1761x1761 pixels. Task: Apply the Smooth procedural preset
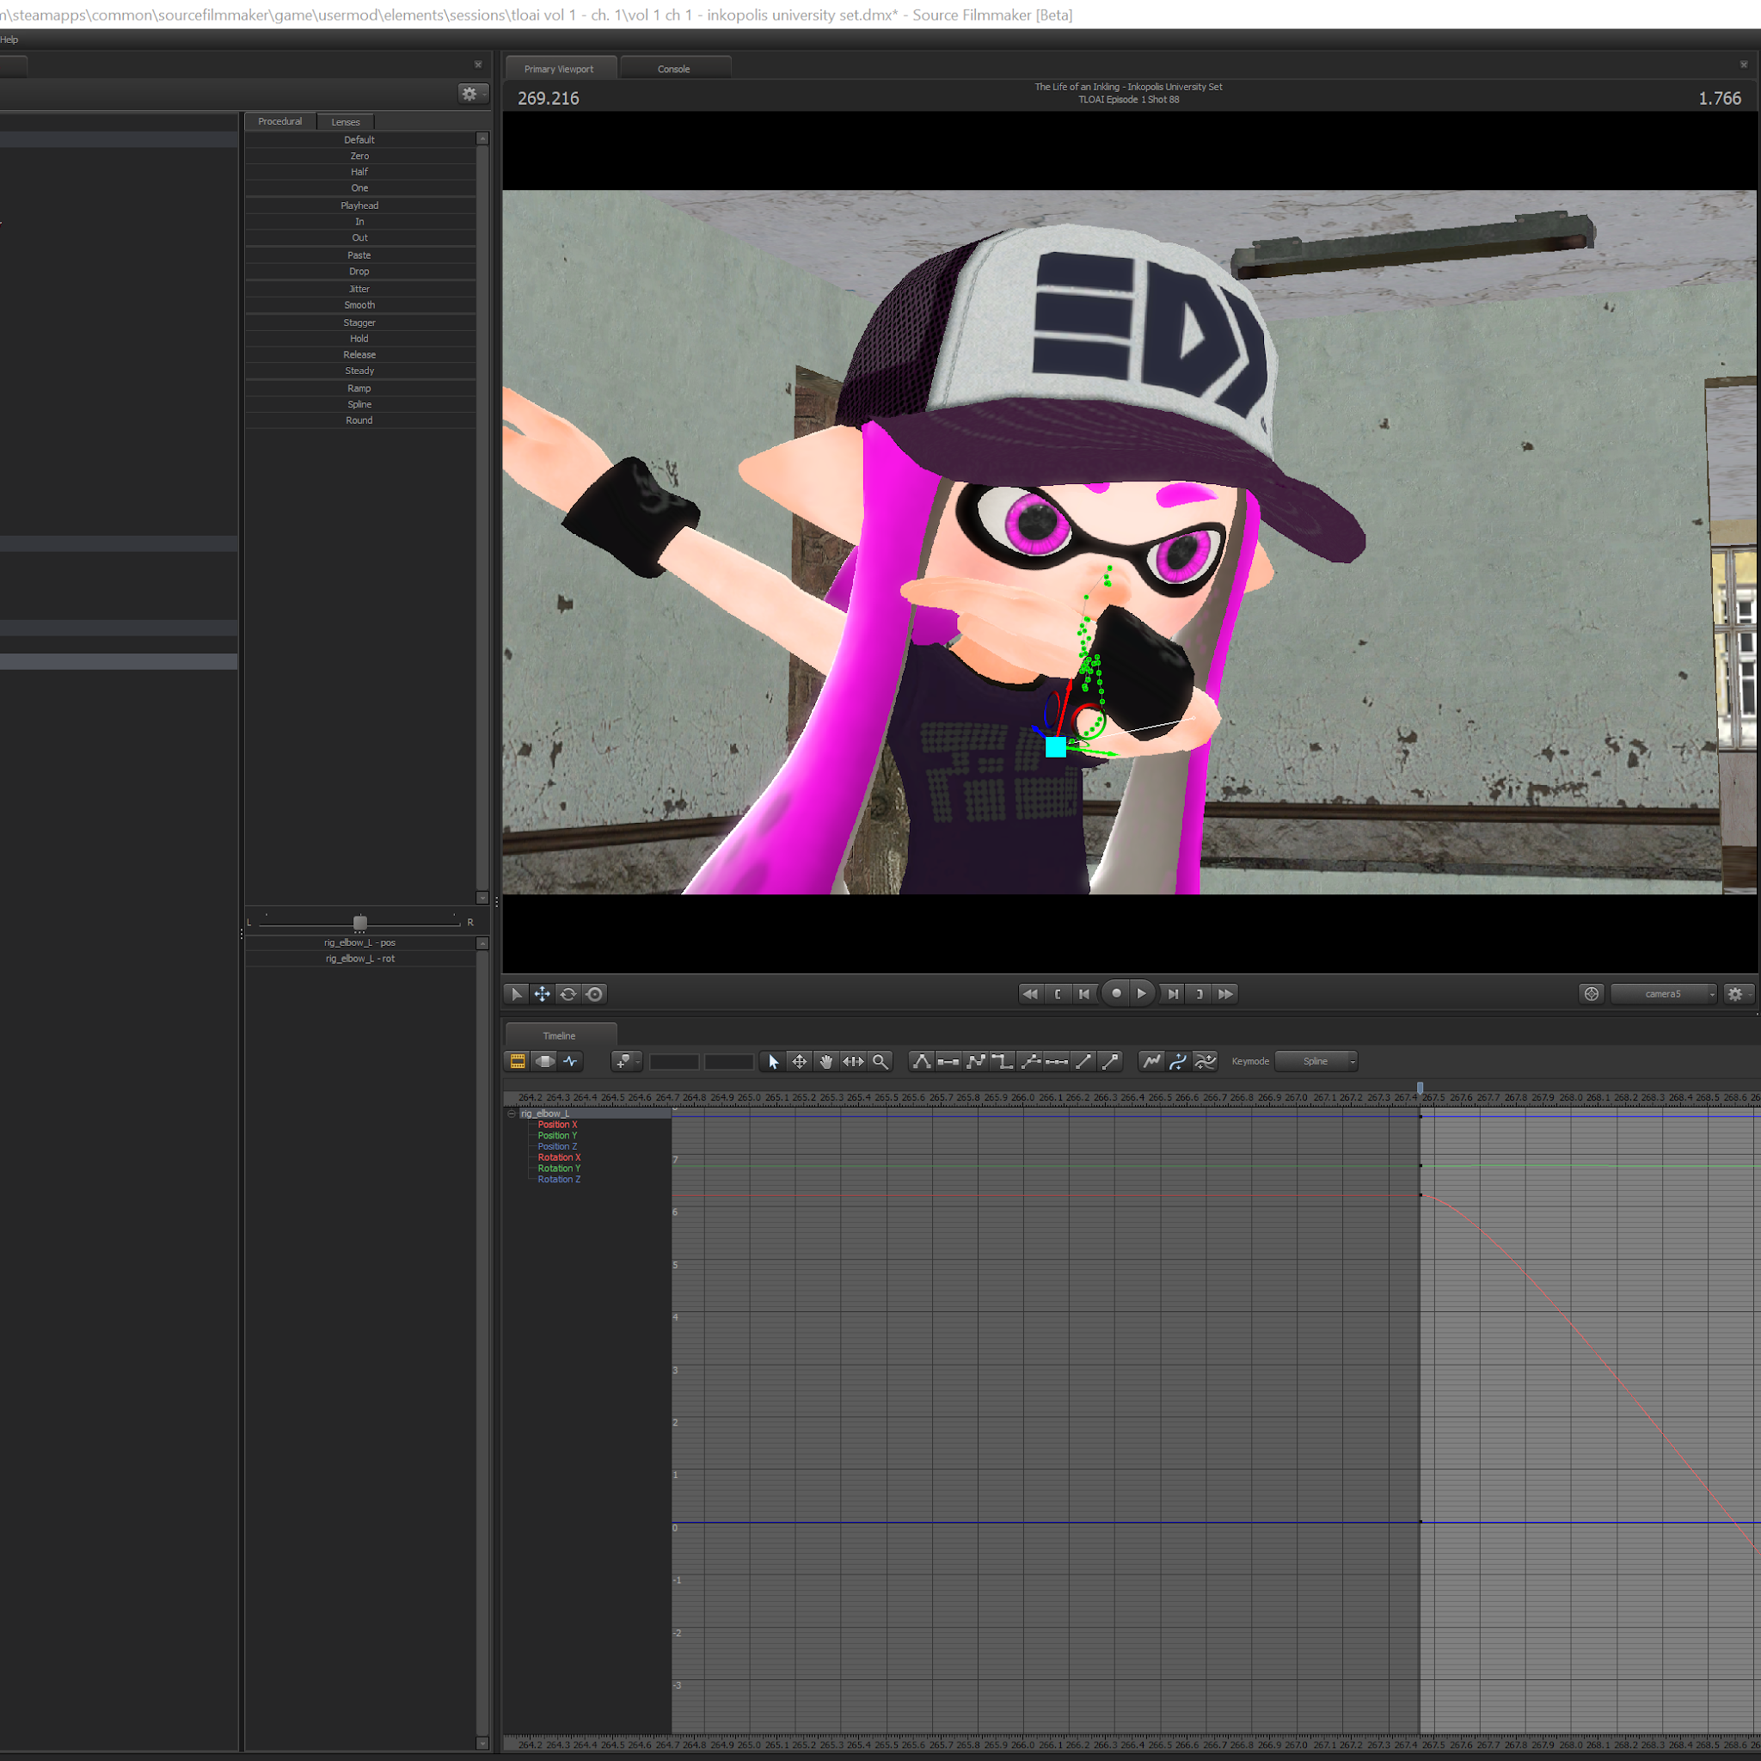(360, 305)
